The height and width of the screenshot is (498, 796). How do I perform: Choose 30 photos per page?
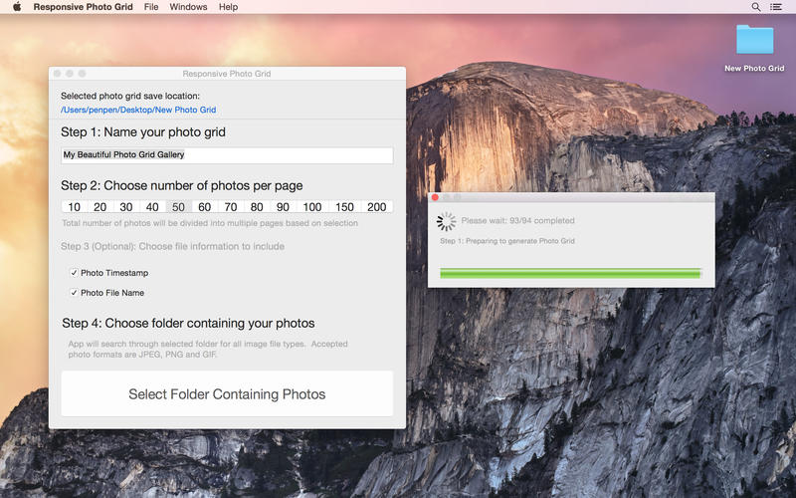point(126,207)
